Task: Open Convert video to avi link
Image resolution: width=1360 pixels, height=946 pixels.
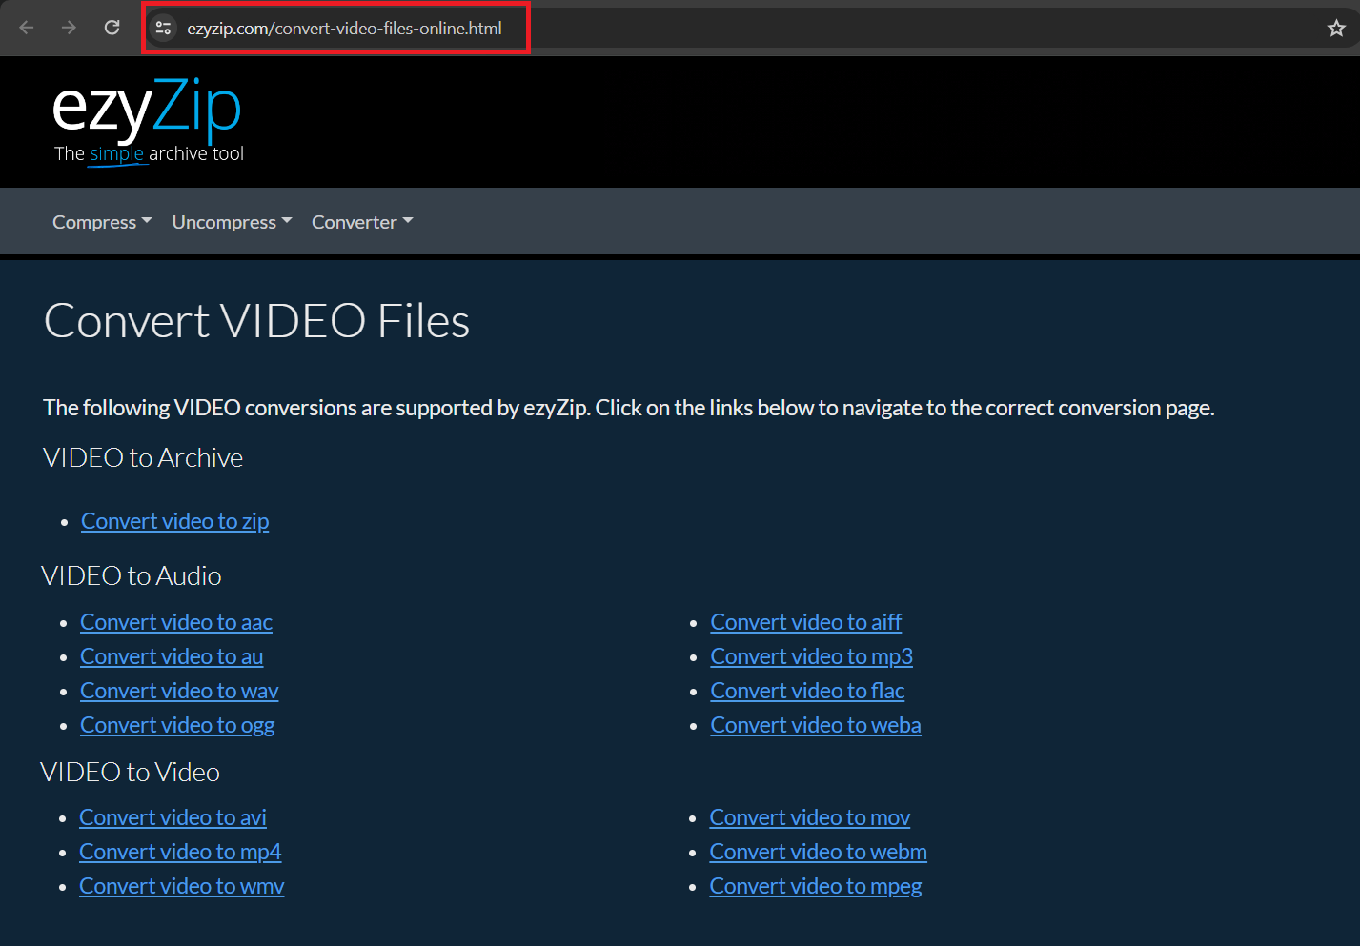Action: [x=173, y=817]
